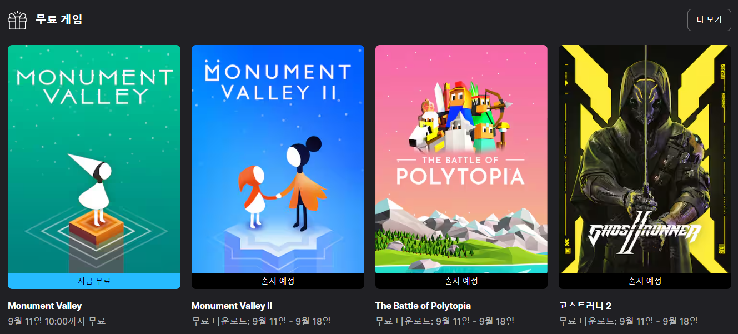Click 출시 예정 label under Ghostrunner 2

pos(645,281)
